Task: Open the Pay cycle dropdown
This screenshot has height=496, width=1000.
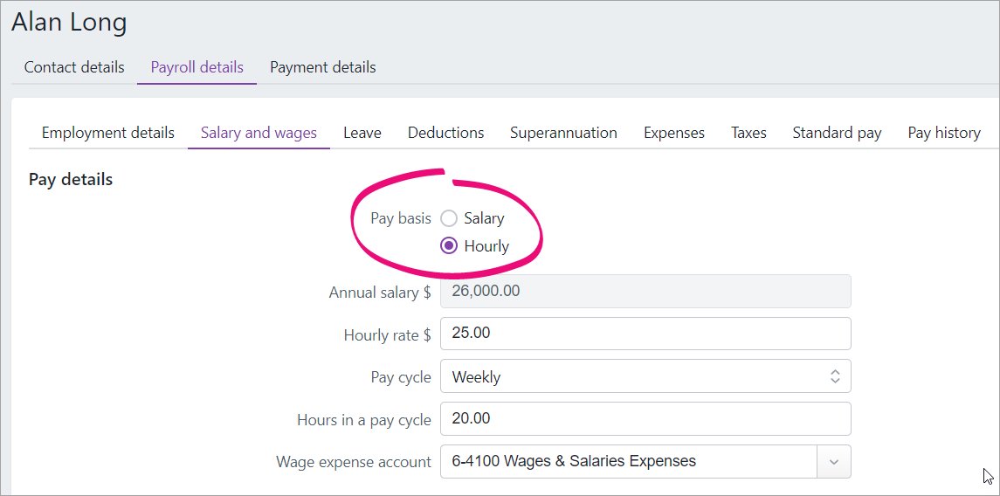Action: tap(645, 377)
